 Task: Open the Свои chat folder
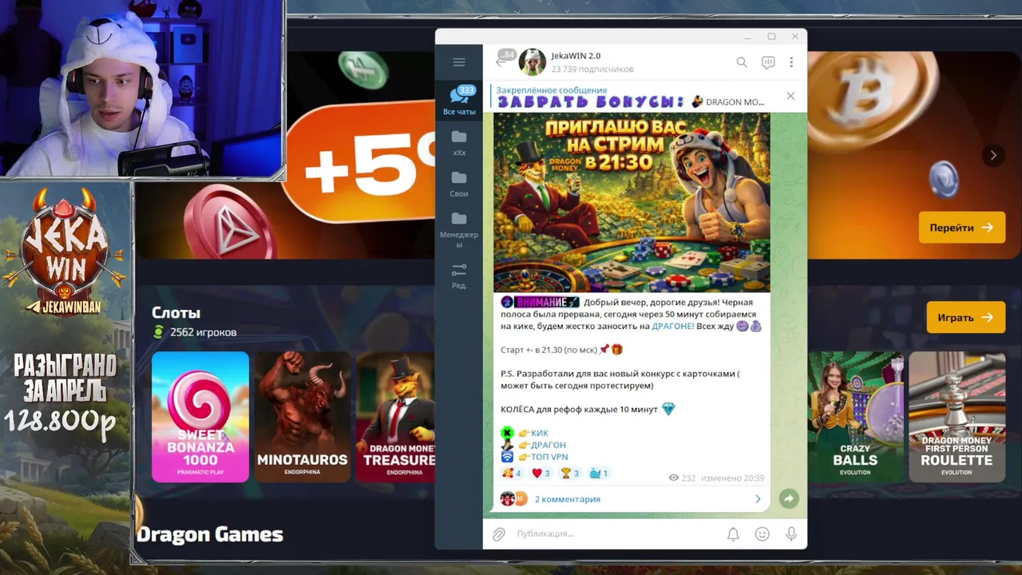[459, 183]
